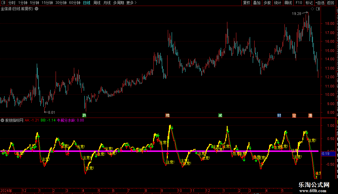Open the 统计 statistics tool

pos(277,3)
